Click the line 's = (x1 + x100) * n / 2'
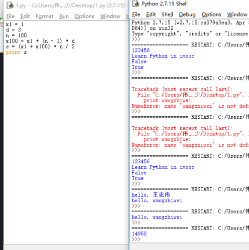Viewport: 249px width, 250px height. tap(40, 46)
